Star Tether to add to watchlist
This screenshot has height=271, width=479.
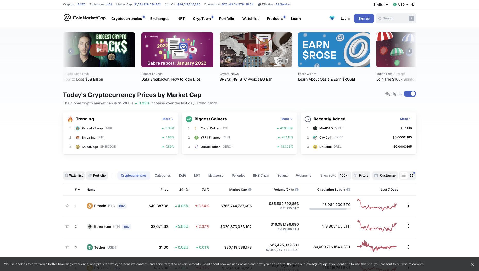67,247
